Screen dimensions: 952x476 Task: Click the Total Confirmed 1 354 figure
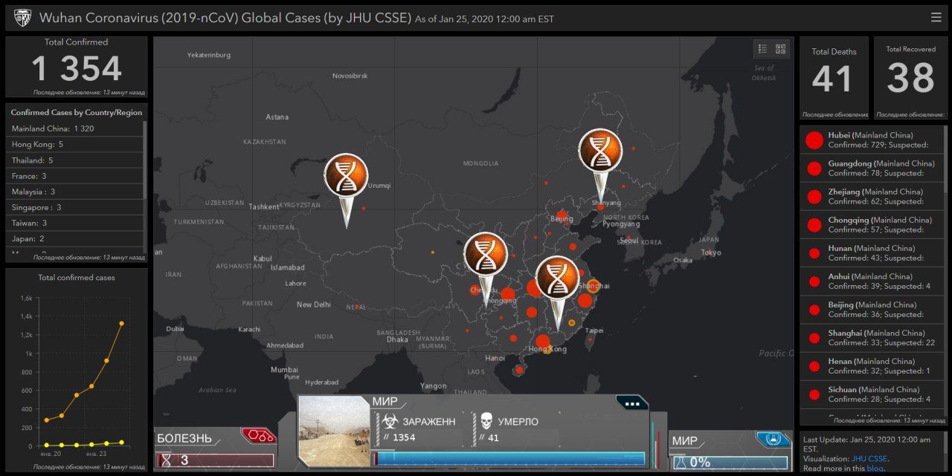pyautogui.click(x=77, y=69)
